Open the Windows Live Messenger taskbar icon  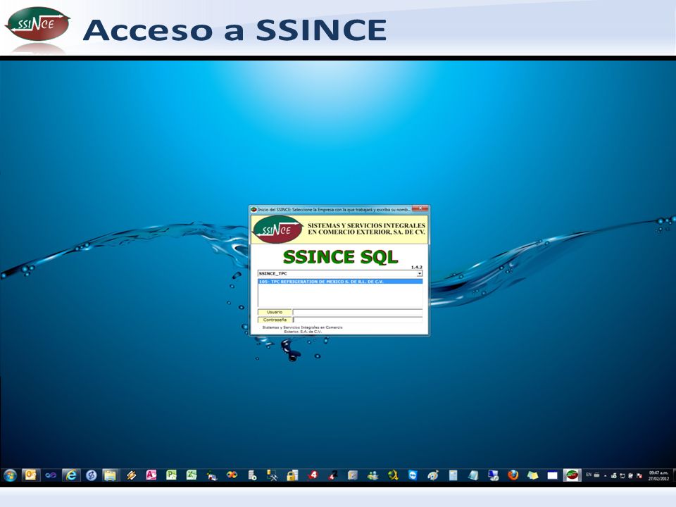pyautogui.click(x=373, y=475)
